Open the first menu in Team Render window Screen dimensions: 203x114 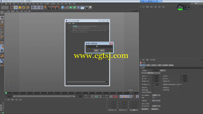pos(69,24)
